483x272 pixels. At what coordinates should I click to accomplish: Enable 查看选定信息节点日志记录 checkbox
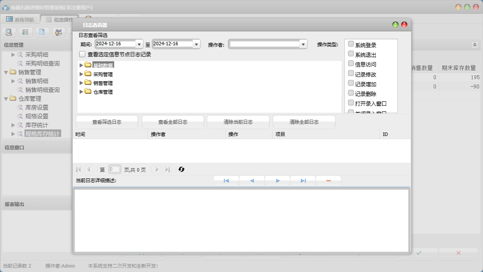82,54
